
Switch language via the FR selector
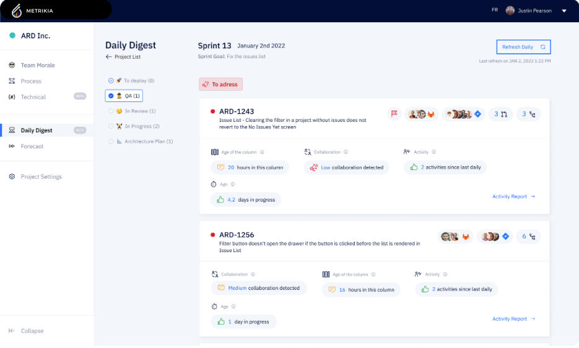click(494, 11)
